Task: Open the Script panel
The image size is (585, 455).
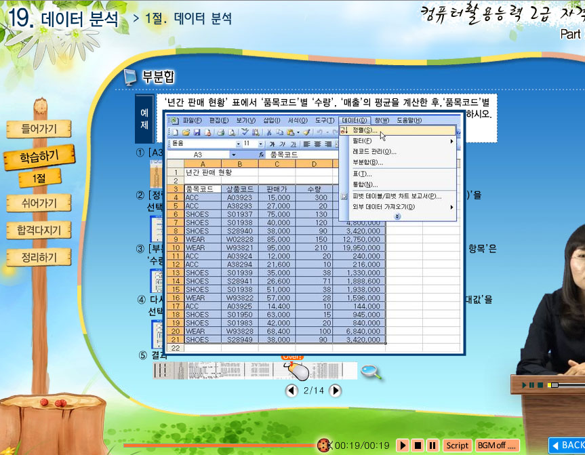Action: tap(457, 445)
